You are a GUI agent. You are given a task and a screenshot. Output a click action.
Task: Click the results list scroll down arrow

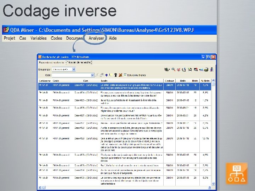(213, 184)
